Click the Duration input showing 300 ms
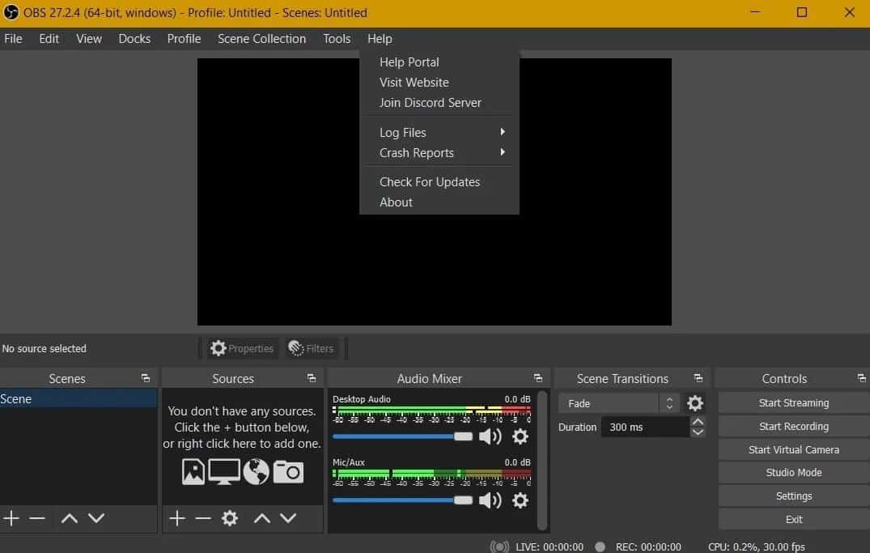This screenshot has width=870, height=553. pos(643,427)
